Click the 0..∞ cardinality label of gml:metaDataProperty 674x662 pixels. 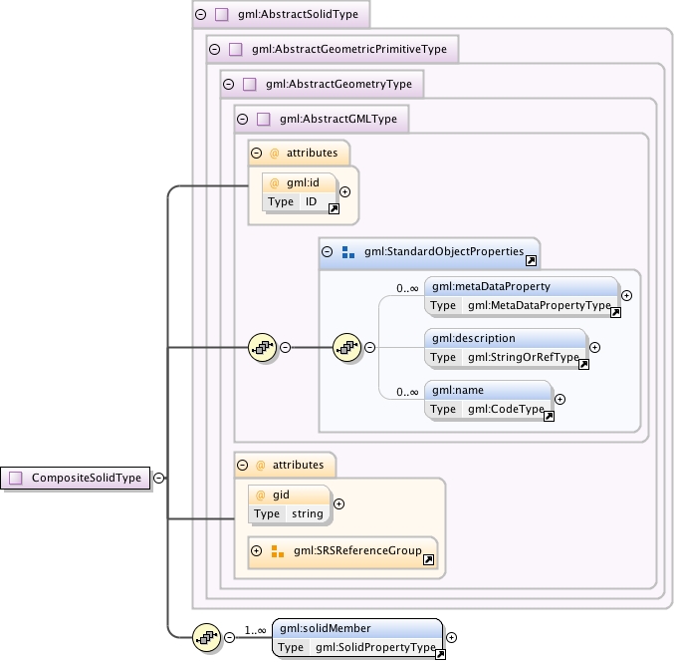click(x=407, y=288)
